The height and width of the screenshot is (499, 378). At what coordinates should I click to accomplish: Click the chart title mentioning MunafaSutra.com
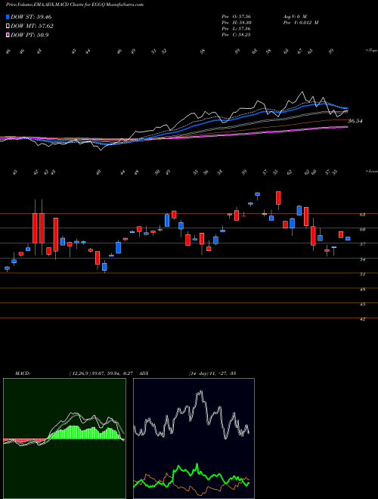click(74, 5)
